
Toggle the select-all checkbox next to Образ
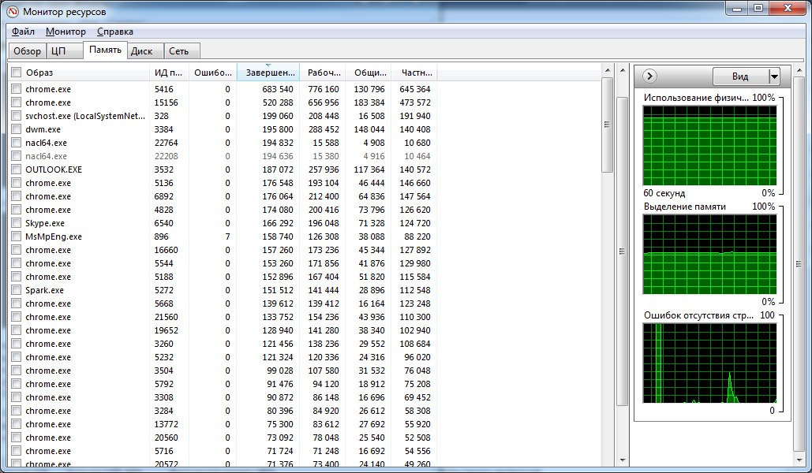click(x=16, y=73)
